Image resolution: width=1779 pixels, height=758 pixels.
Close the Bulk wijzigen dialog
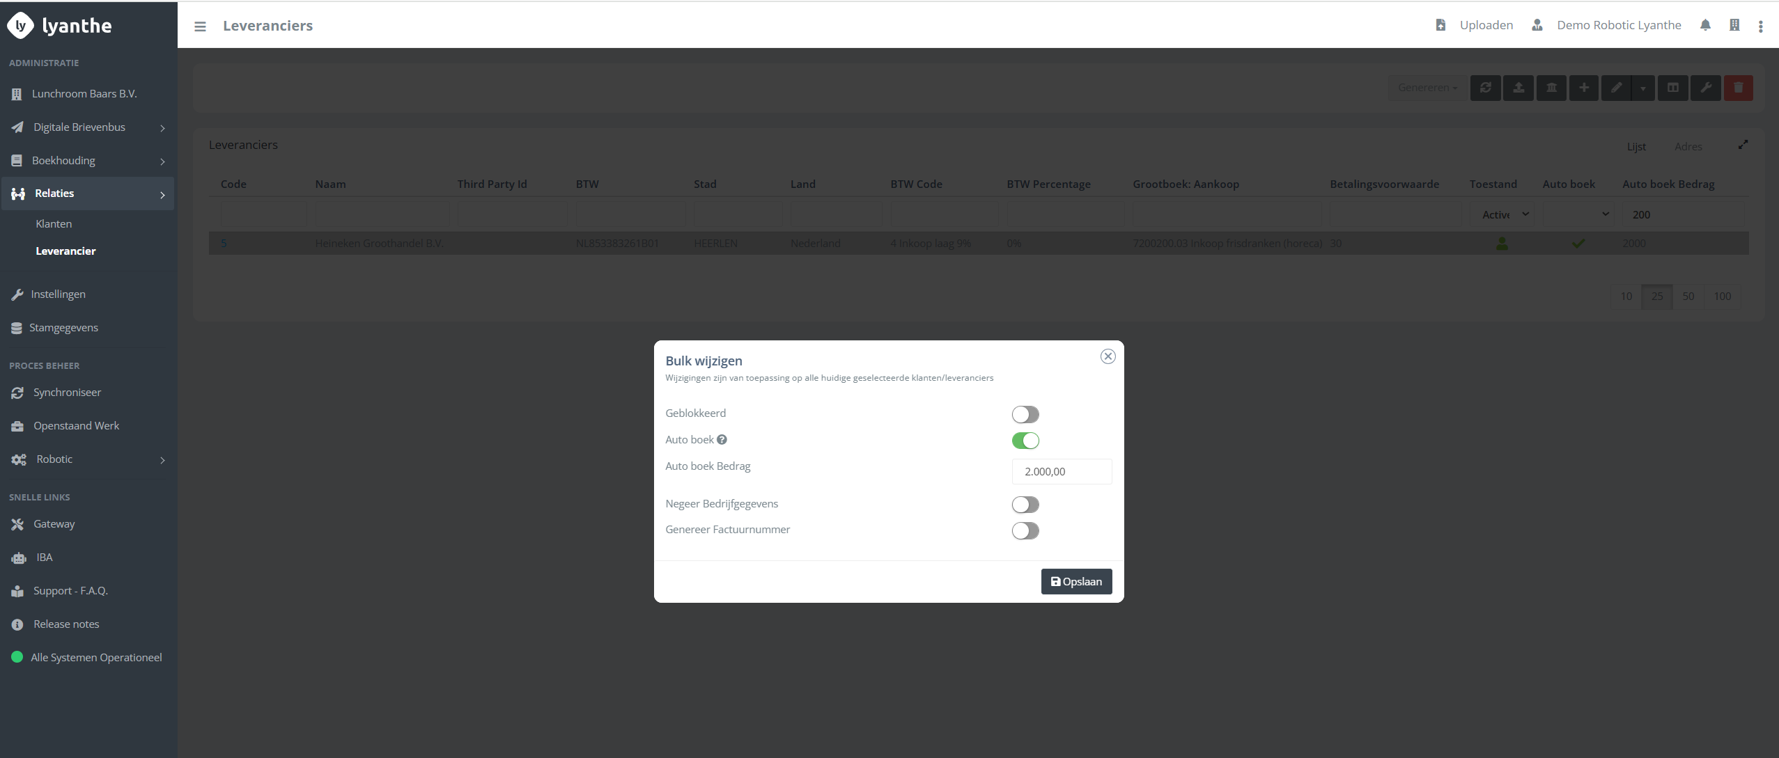tap(1108, 356)
